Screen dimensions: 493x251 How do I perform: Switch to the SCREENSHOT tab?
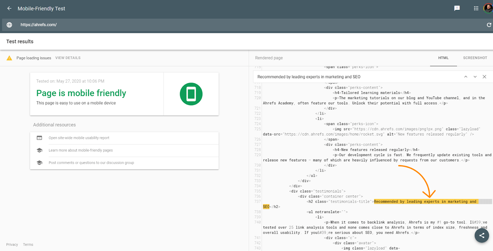[x=475, y=58]
